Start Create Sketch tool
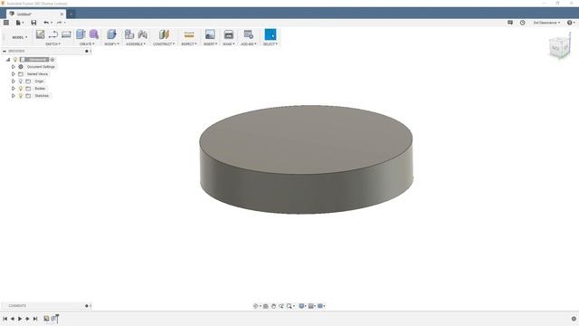Viewport: 579px width, 326px height. pyautogui.click(x=40, y=34)
